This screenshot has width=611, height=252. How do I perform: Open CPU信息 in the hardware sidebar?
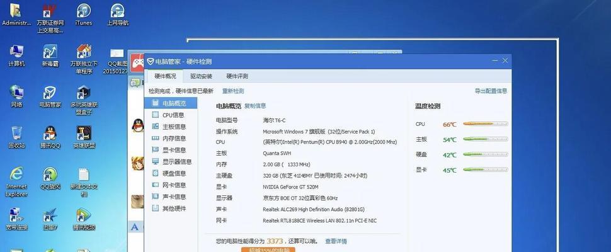click(171, 115)
